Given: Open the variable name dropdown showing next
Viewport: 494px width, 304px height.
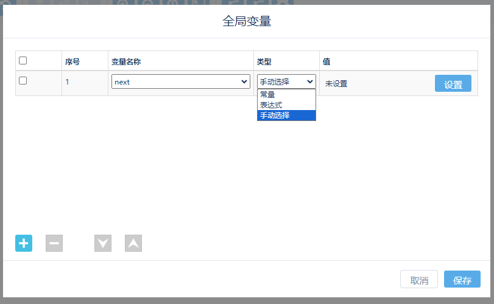Looking at the screenshot, I should [180, 82].
